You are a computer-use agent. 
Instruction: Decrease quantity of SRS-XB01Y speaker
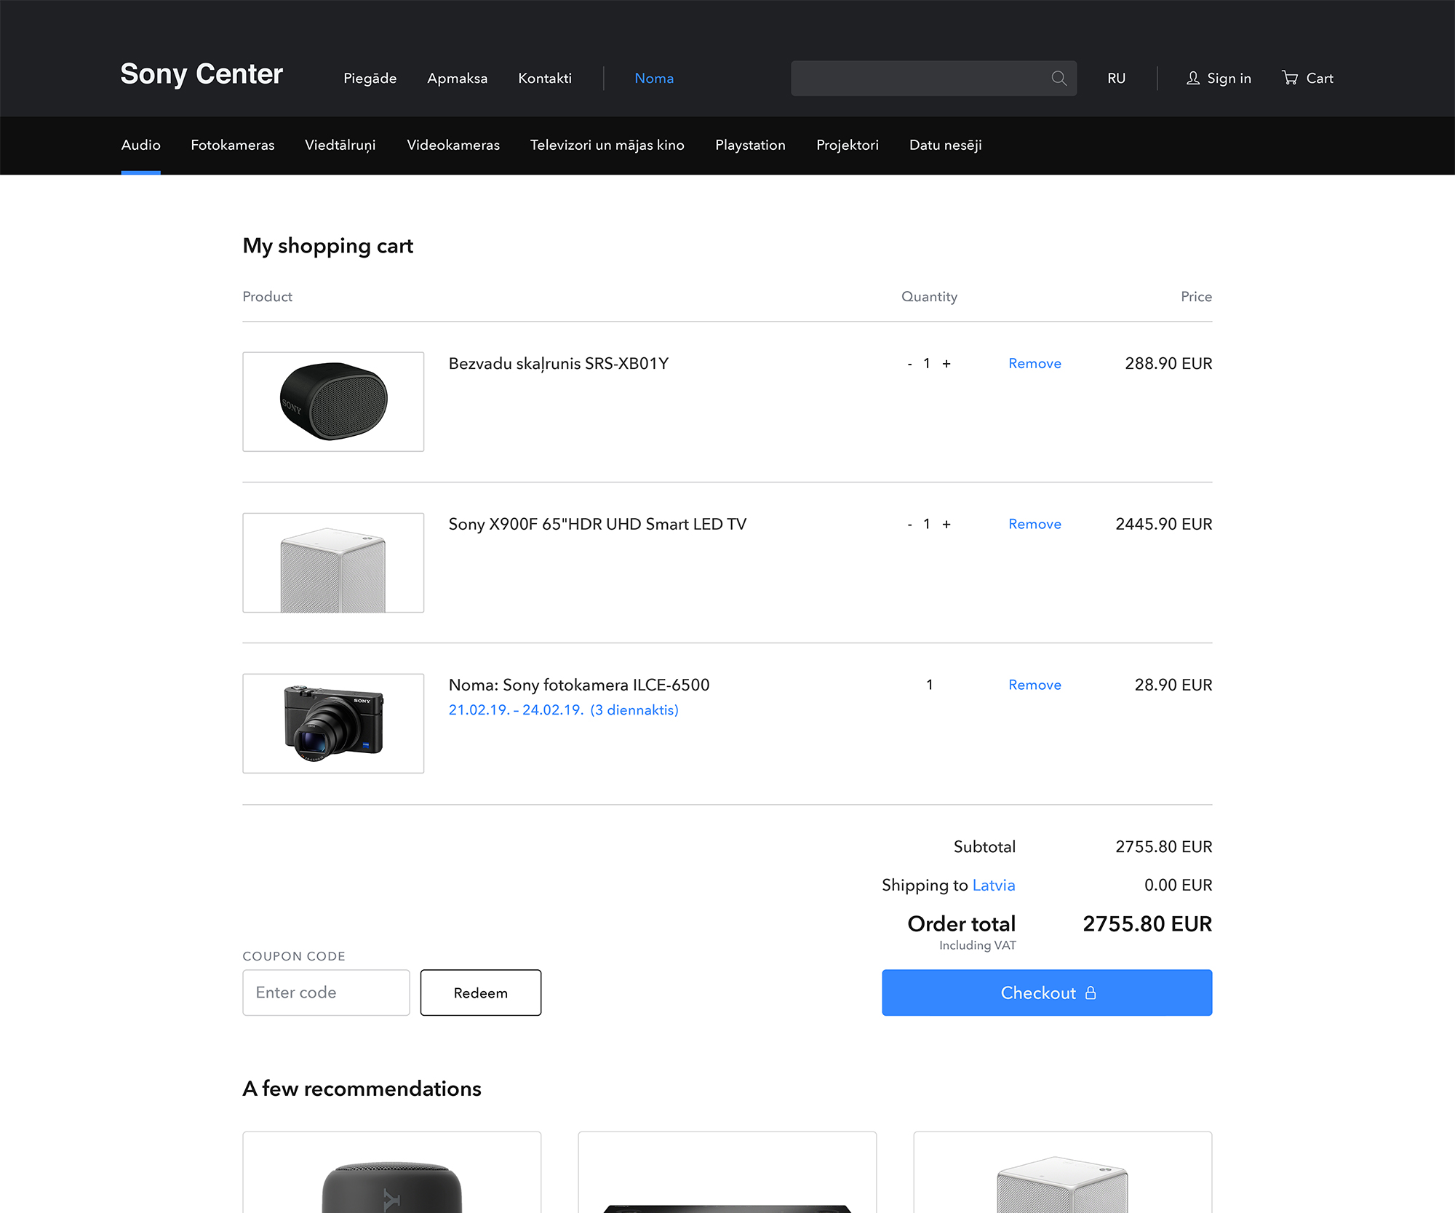pos(909,364)
